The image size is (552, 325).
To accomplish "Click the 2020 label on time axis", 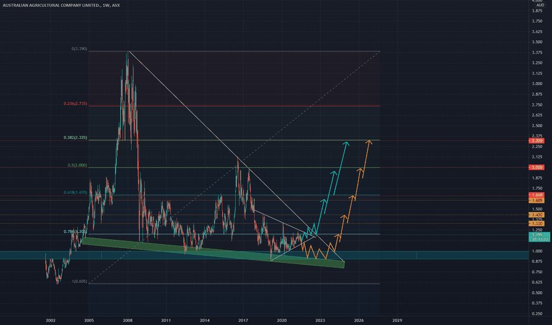I will (282, 320).
